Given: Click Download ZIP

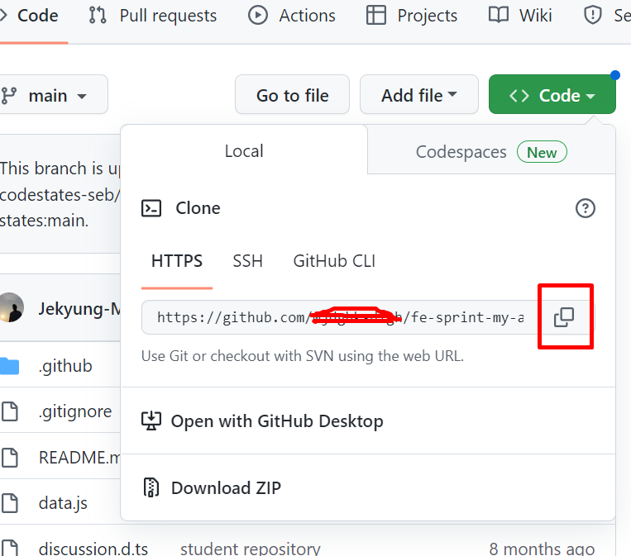Looking at the screenshot, I should 226,488.
